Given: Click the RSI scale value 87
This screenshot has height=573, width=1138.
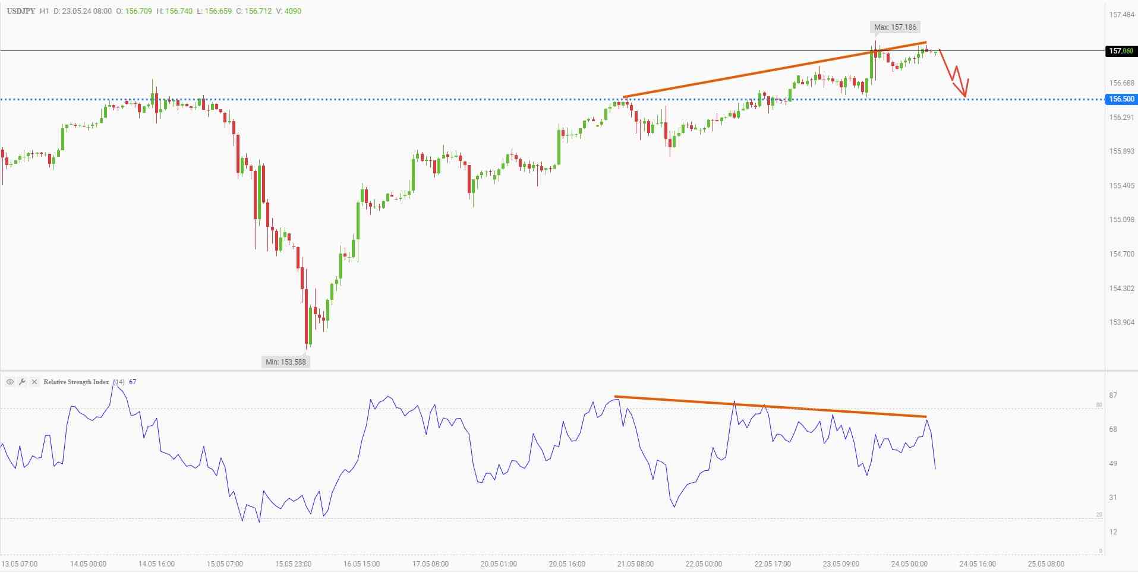Looking at the screenshot, I should [x=1113, y=395].
